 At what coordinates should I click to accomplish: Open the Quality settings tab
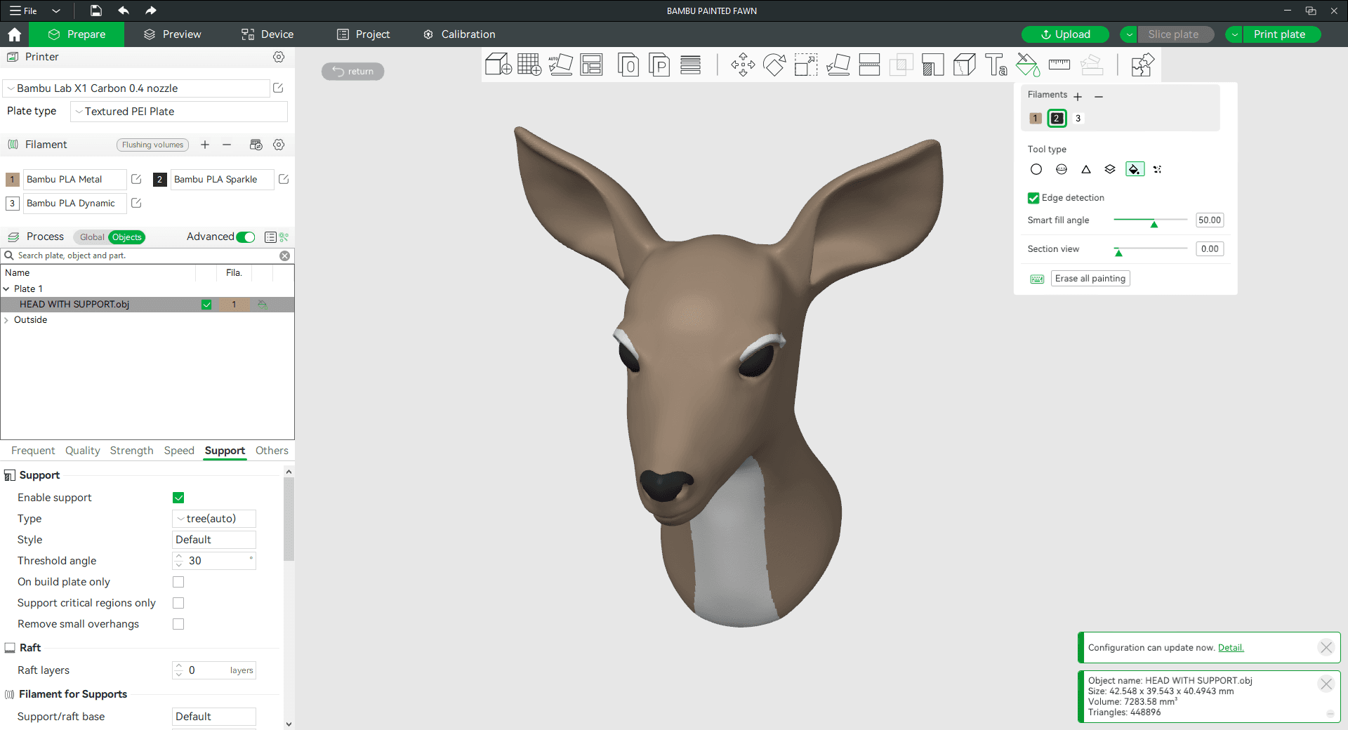pyautogui.click(x=83, y=451)
